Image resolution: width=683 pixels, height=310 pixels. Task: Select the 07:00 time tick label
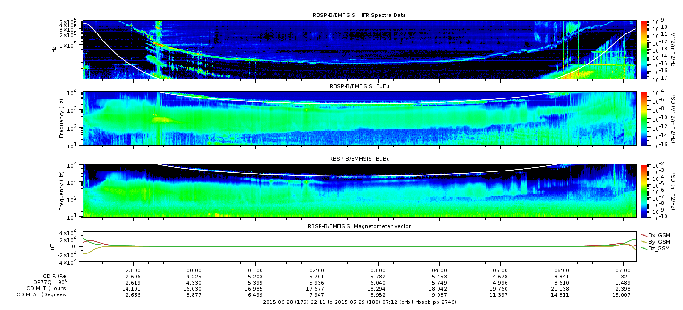click(x=623, y=271)
